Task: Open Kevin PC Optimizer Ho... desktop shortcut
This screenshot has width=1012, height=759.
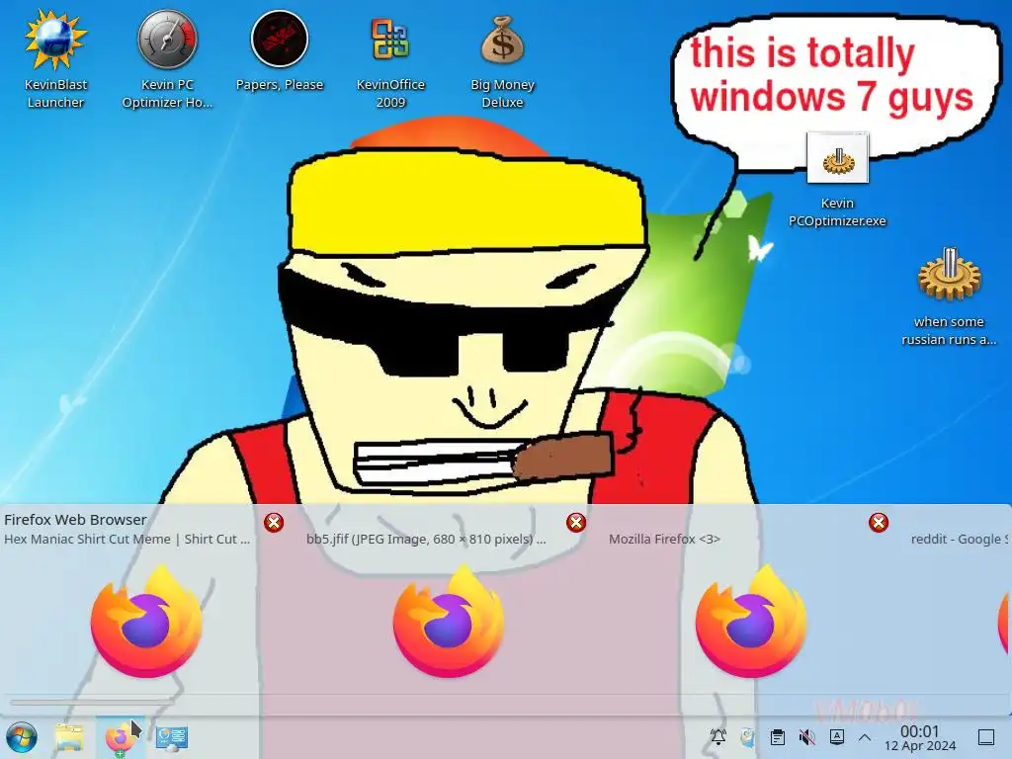Action: 167,58
